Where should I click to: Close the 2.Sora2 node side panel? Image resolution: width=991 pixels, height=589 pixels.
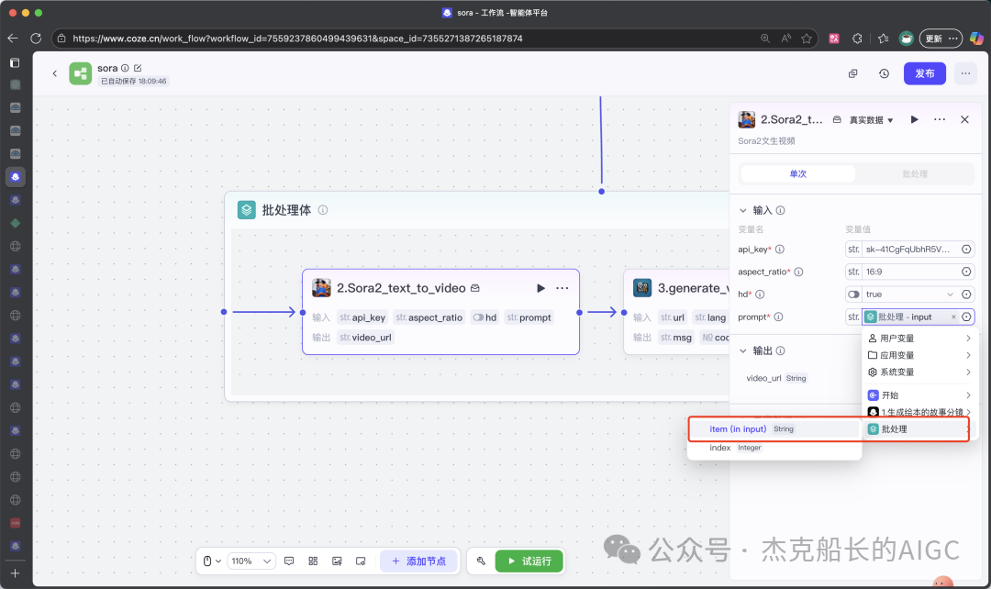[964, 119]
